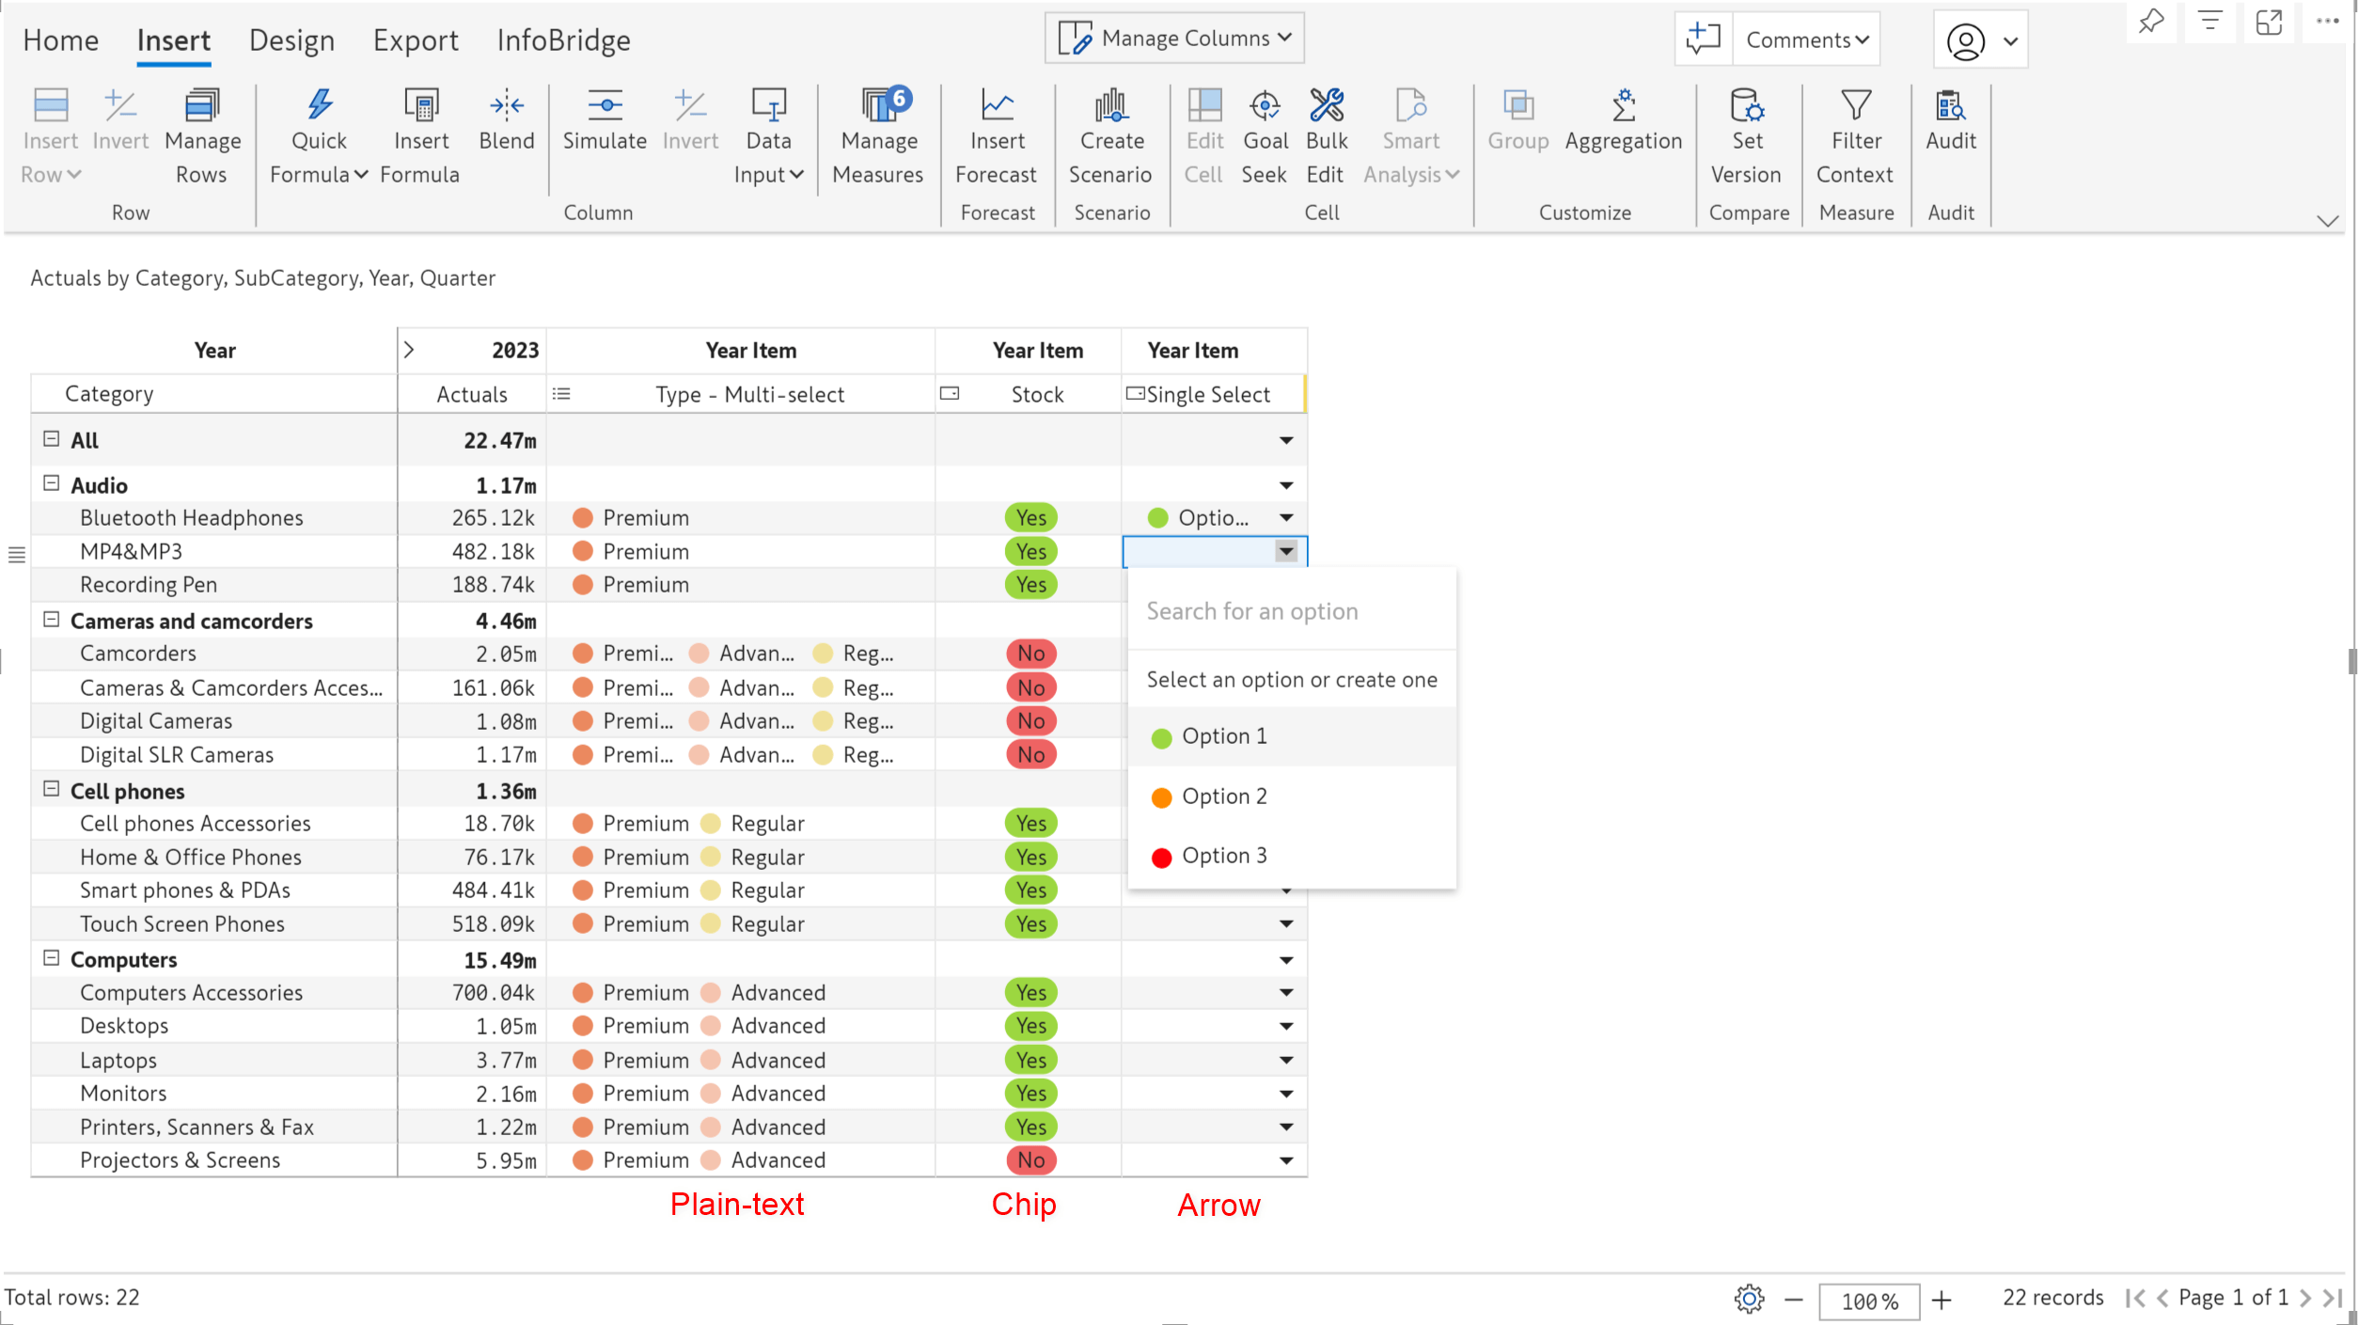Select Option 1 from the dropdown list
Viewport: 2358px width, 1325px height.
(x=1224, y=735)
